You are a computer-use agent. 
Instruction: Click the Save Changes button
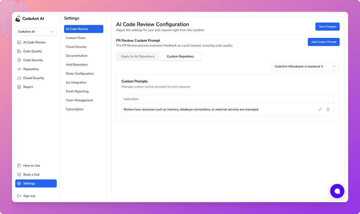[327, 26]
